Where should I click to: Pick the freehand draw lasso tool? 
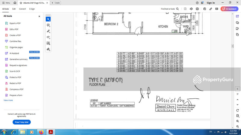coord(48,37)
